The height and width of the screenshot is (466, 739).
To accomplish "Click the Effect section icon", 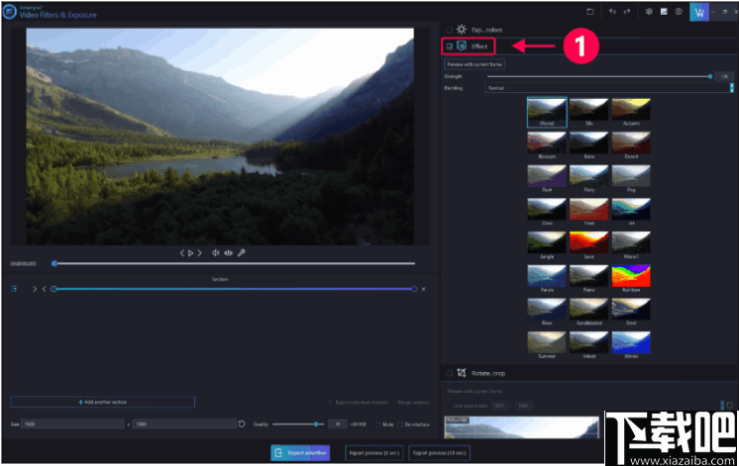I will point(462,46).
